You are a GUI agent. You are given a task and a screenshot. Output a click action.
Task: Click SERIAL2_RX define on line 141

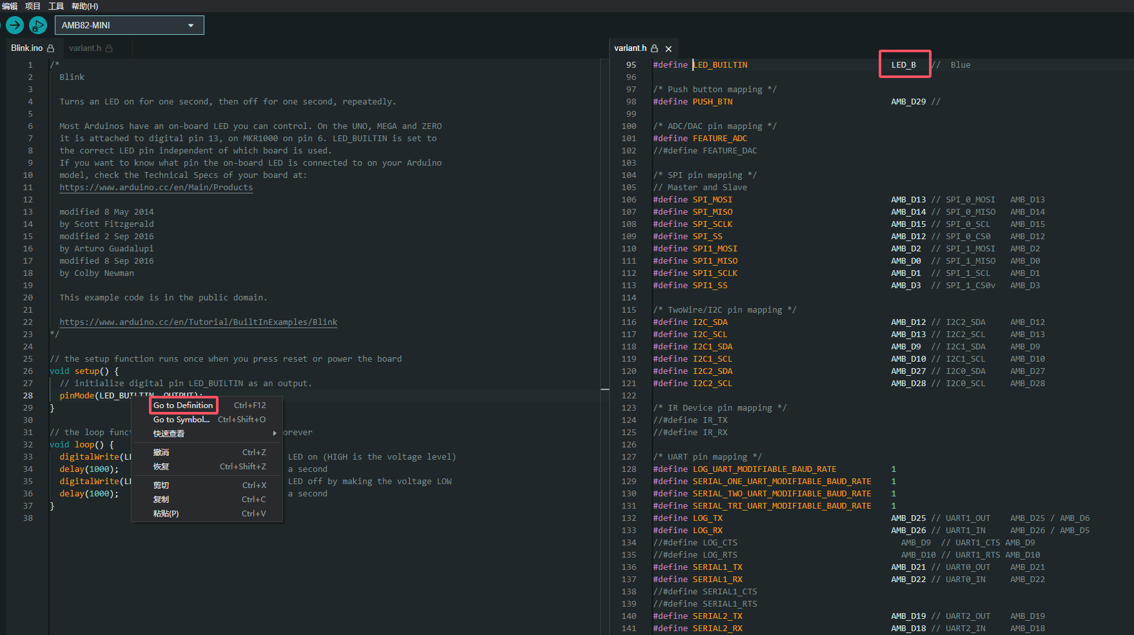click(x=718, y=629)
